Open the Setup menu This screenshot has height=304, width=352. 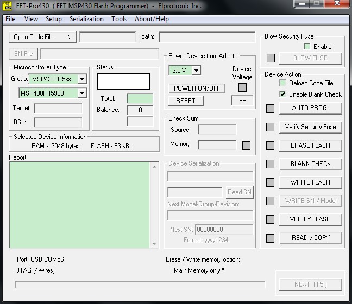54,19
